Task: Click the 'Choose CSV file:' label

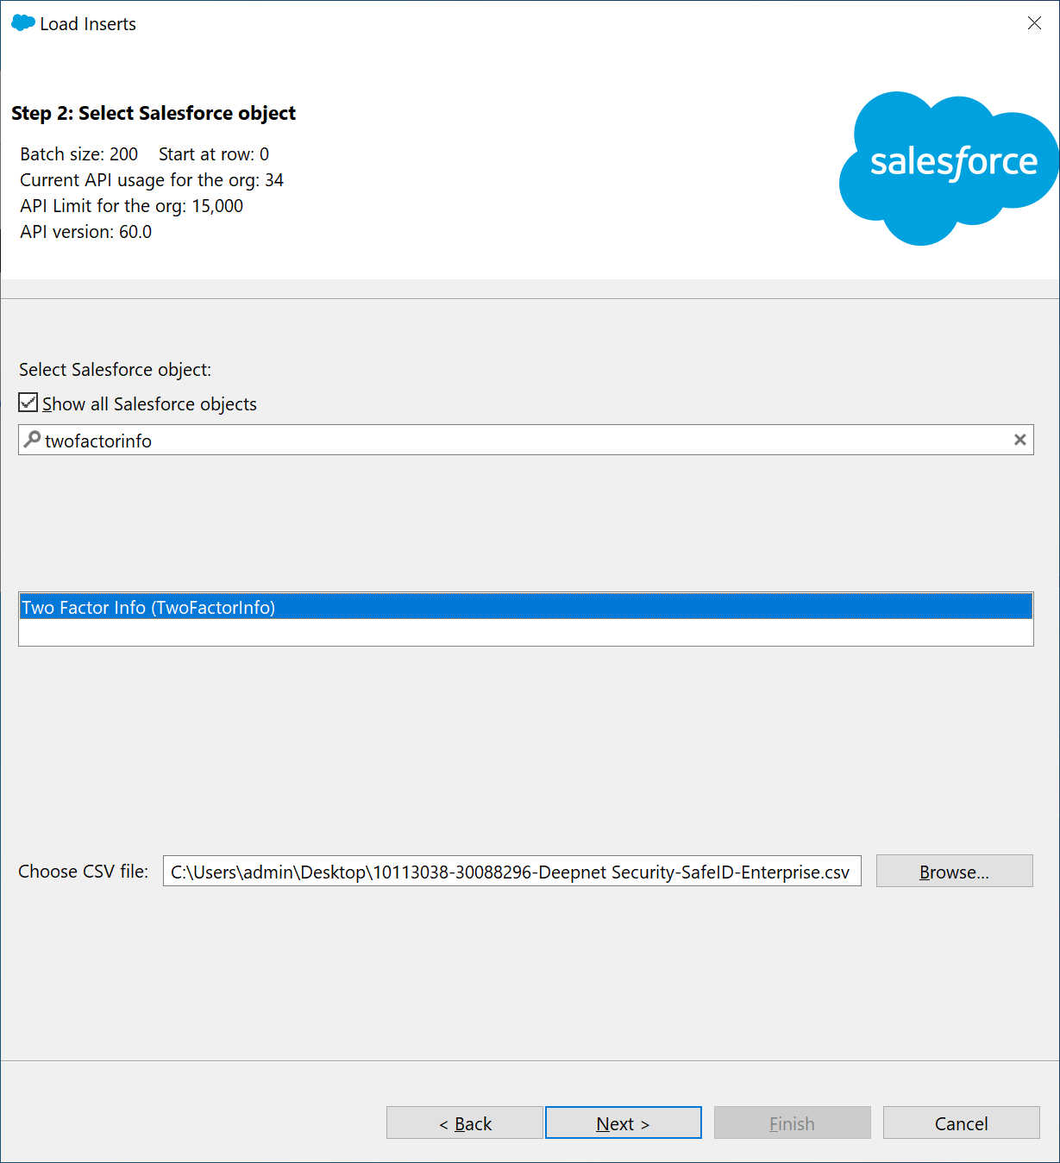Action: pyautogui.click(x=84, y=872)
